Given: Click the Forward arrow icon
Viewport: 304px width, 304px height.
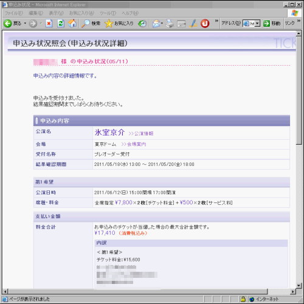Looking at the screenshot, I should pyautogui.click(x=33, y=24).
